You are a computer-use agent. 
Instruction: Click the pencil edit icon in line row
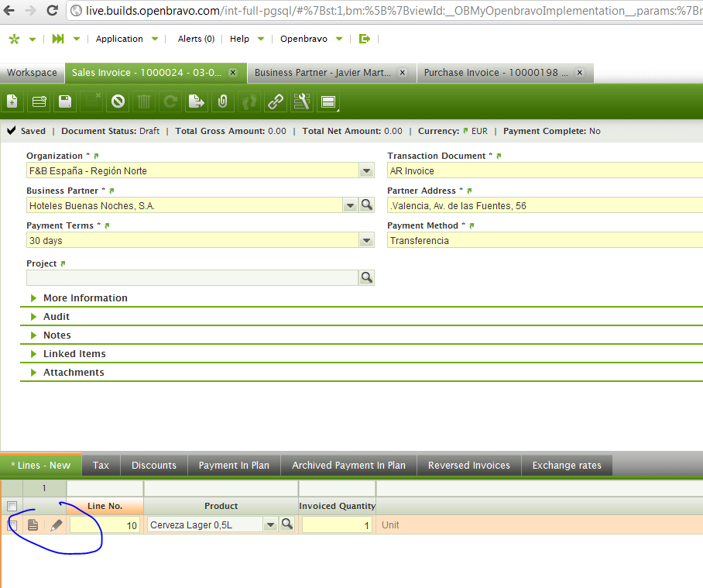pyautogui.click(x=56, y=525)
